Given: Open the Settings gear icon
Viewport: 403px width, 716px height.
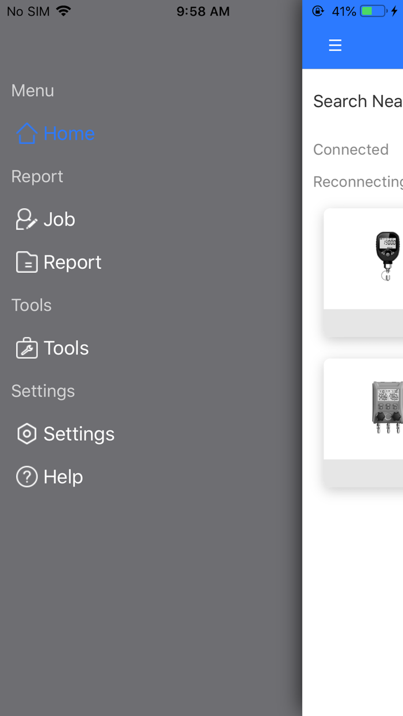Looking at the screenshot, I should tap(26, 433).
